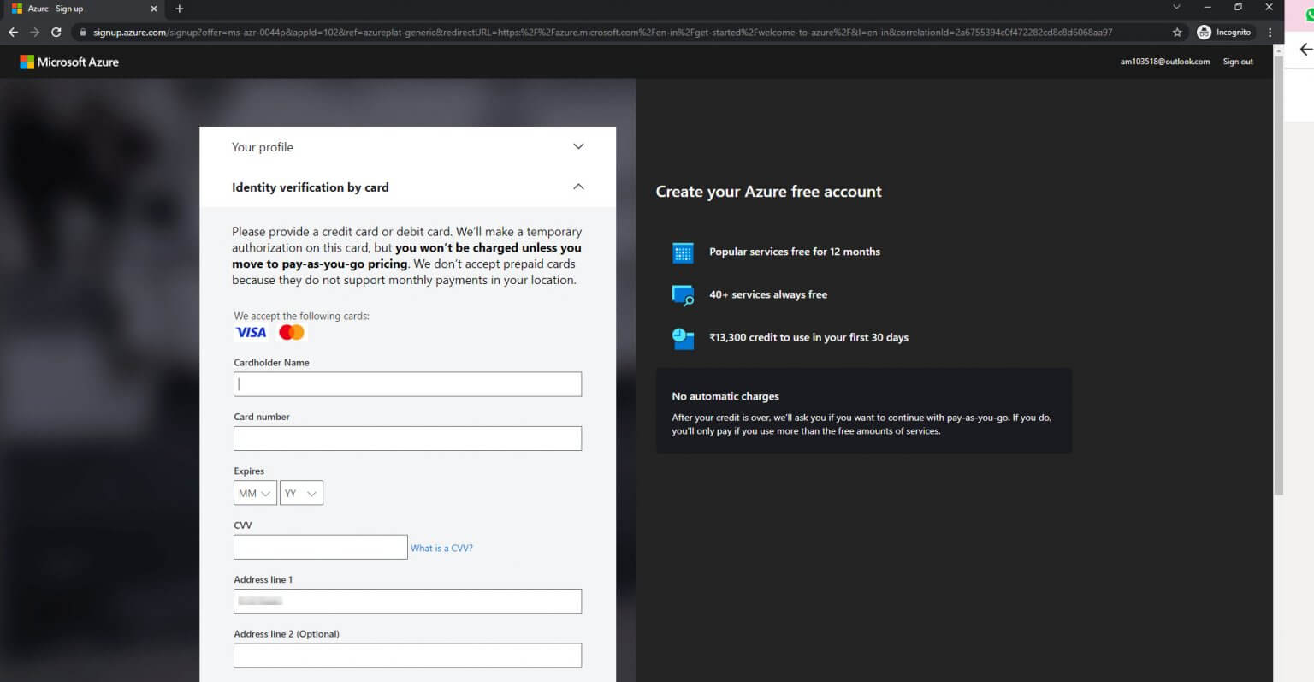Go back using browser back arrow
The width and height of the screenshot is (1314, 682).
[x=13, y=32]
